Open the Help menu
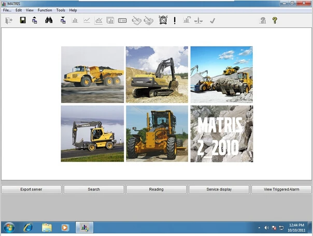Screen dimensions: 313x236 point(73,10)
